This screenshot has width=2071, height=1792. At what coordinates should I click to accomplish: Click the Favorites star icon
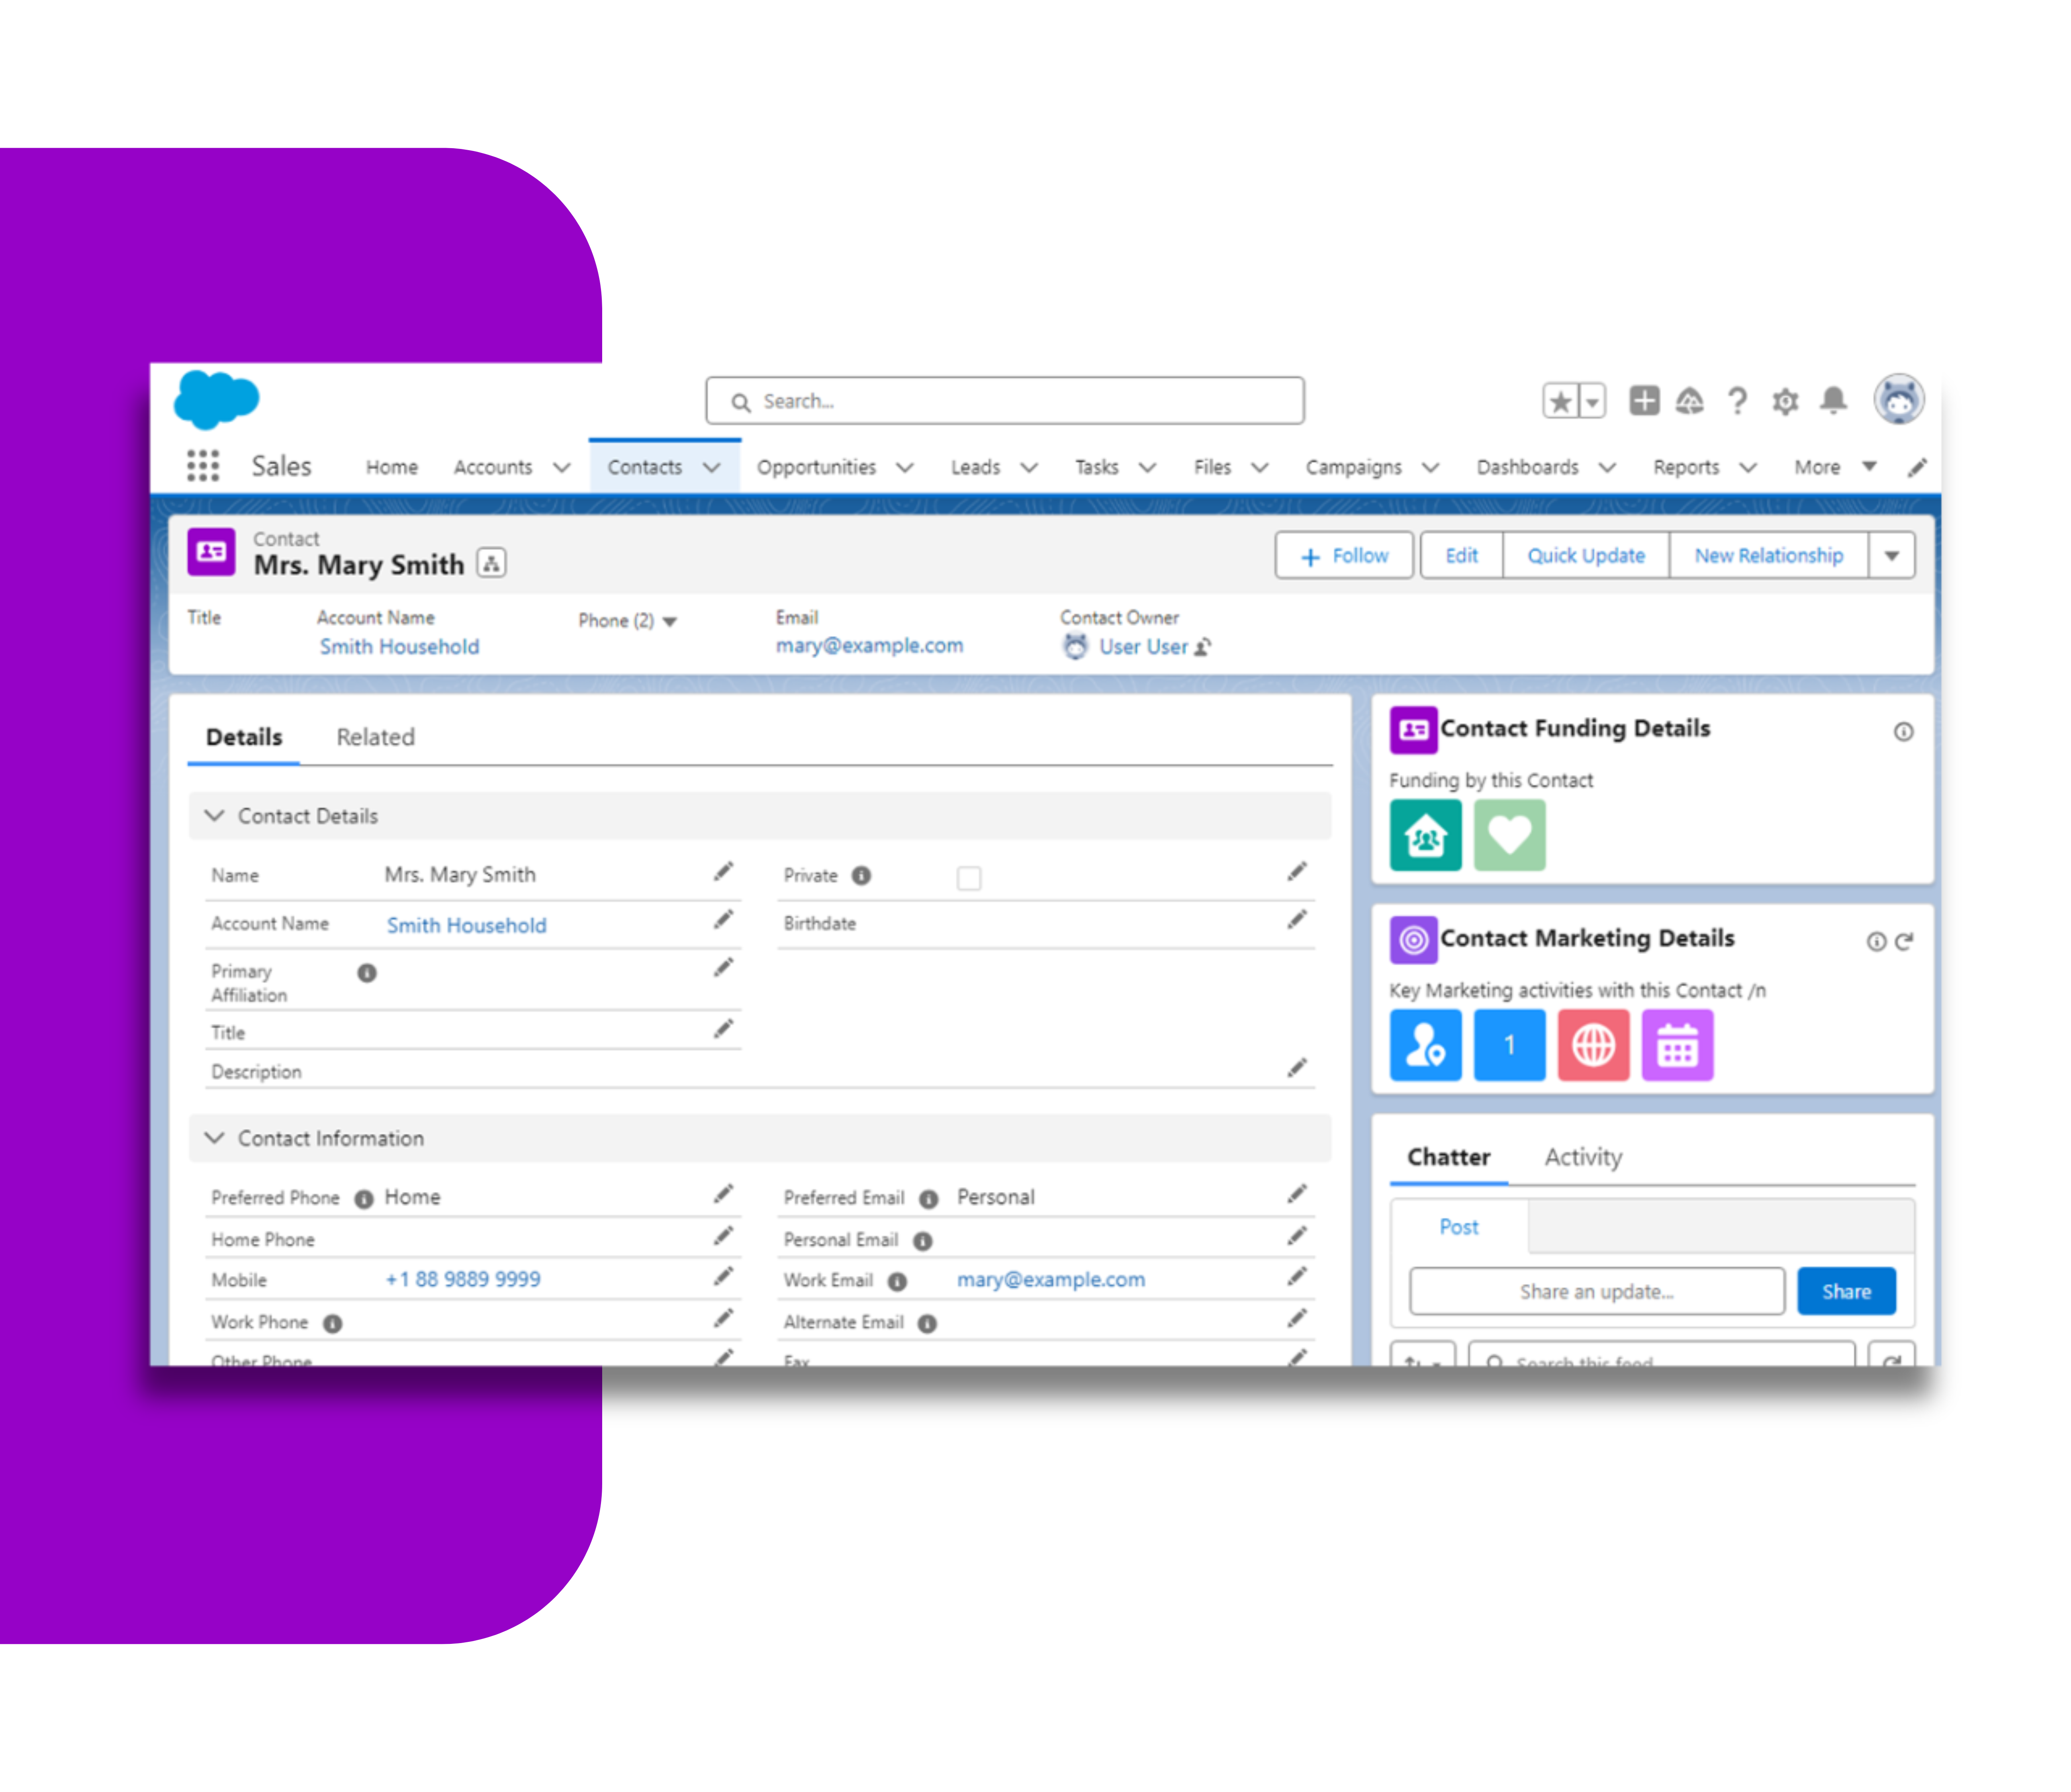pyautogui.click(x=1560, y=402)
